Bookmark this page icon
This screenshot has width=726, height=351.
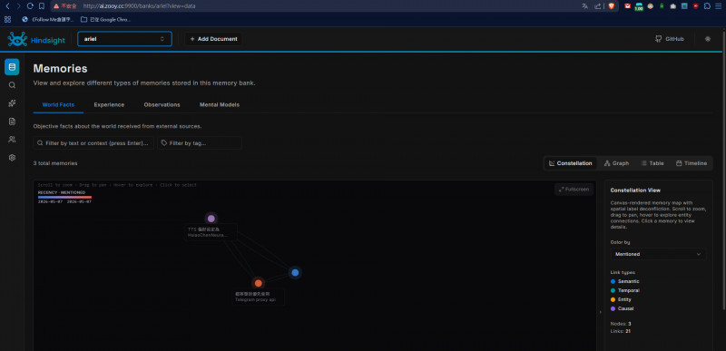pyautogui.click(x=42, y=6)
